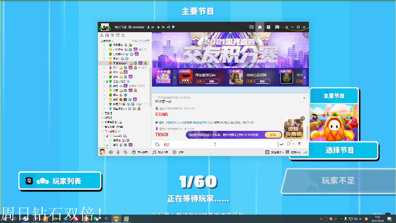Click the mouse speak-mode button in bottom bar
The height and width of the screenshot is (223, 396).
point(140,152)
